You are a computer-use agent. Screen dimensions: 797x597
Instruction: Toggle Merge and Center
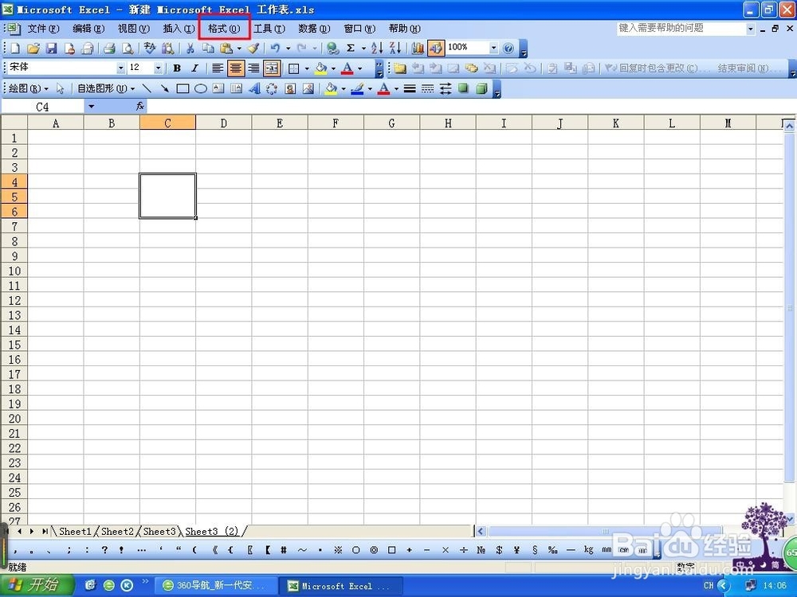tap(272, 68)
